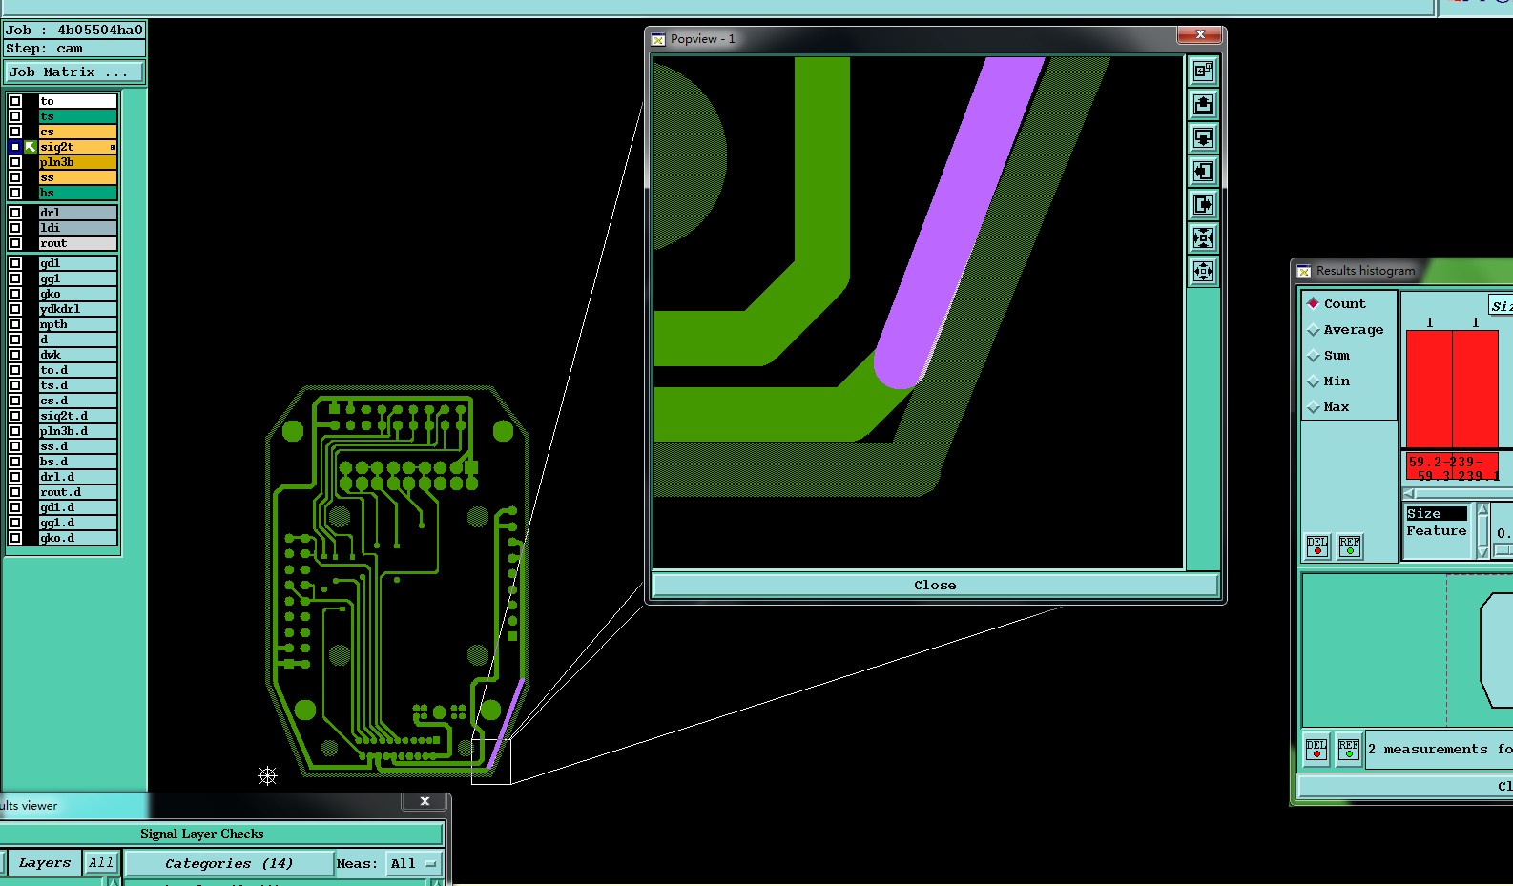Select Feature in the histogram list
Screen dimensions: 1513x886
point(1437,530)
